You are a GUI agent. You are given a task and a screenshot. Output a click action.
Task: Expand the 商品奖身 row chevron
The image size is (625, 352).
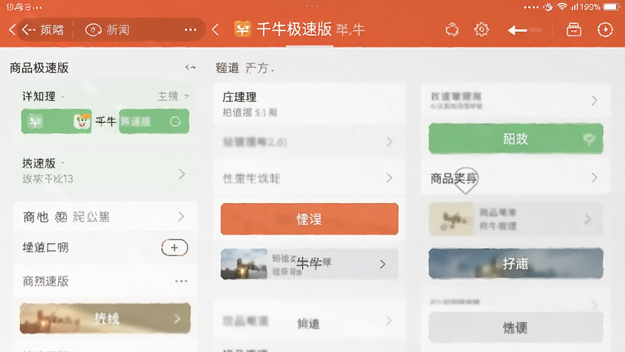tap(594, 178)
